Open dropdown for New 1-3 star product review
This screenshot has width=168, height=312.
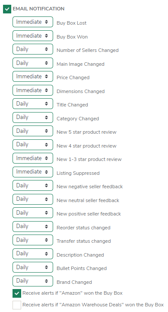coord(33,158)
